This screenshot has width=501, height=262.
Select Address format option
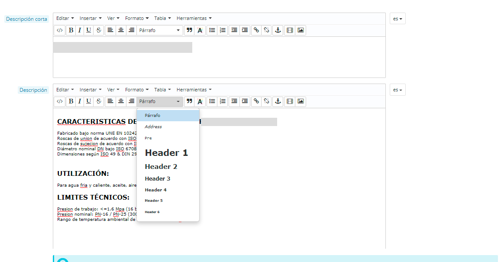point(168,127)
